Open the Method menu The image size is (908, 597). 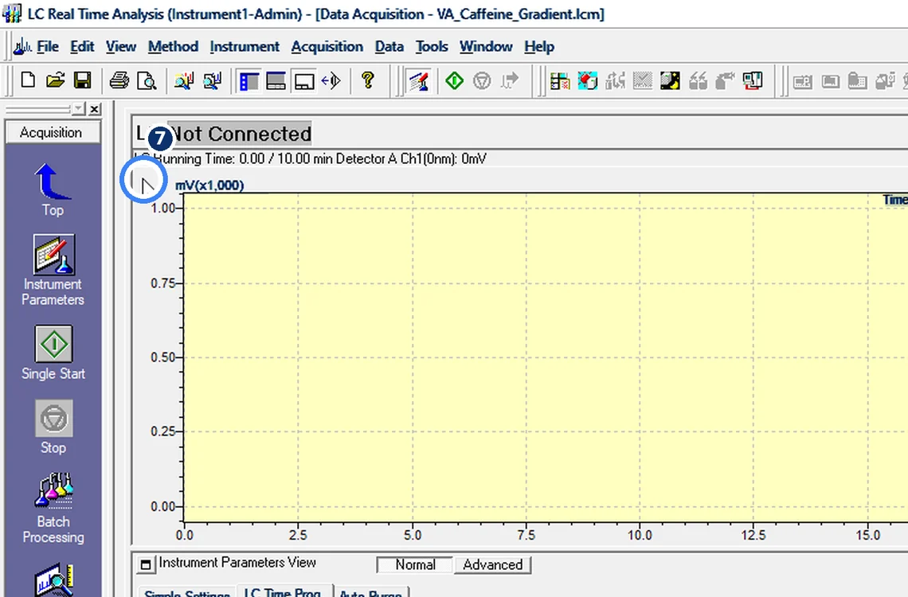[173, 46]
